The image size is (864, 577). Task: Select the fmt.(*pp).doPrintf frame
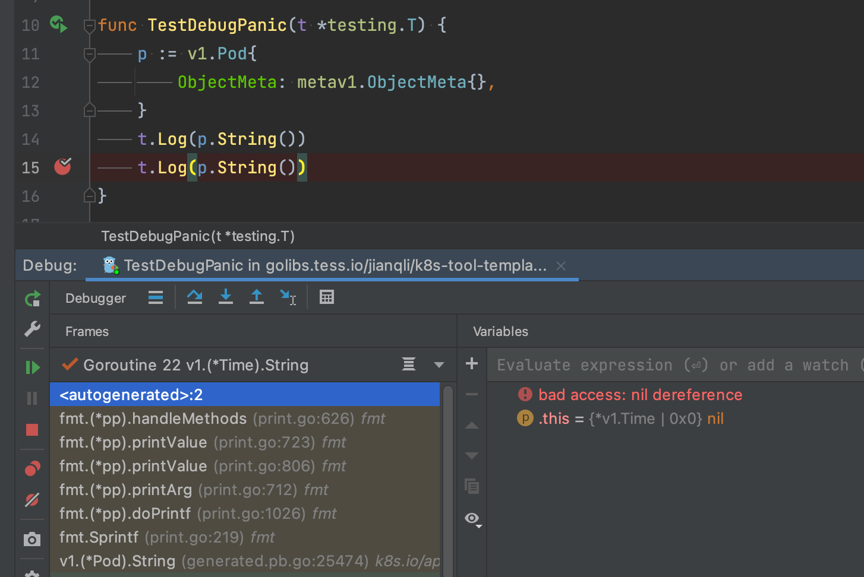click(x=245, y=513)
